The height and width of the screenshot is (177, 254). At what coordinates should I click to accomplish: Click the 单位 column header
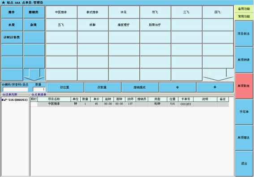tap(76, 99)
